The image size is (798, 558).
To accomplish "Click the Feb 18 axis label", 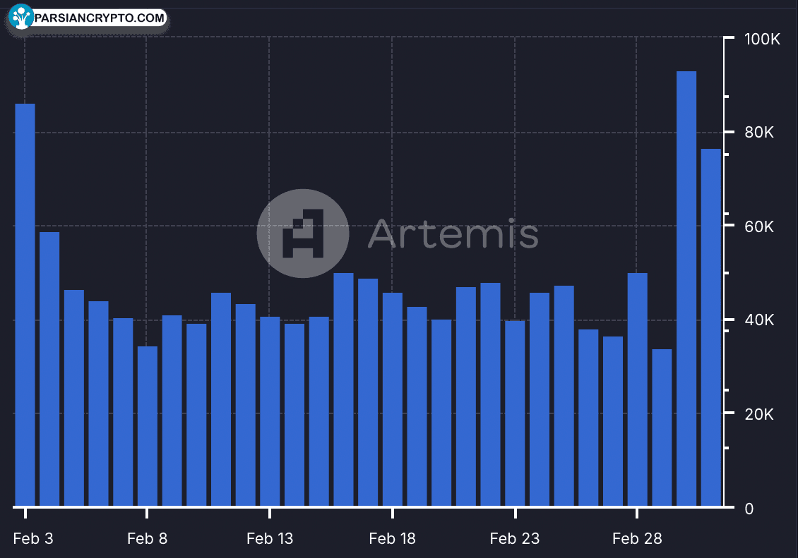I will 392,538.
